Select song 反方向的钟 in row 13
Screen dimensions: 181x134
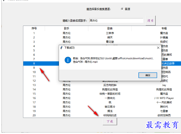[x=110, y=85]
